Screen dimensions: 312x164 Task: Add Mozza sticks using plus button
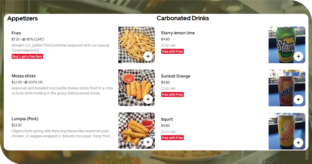tap(148, 99)
